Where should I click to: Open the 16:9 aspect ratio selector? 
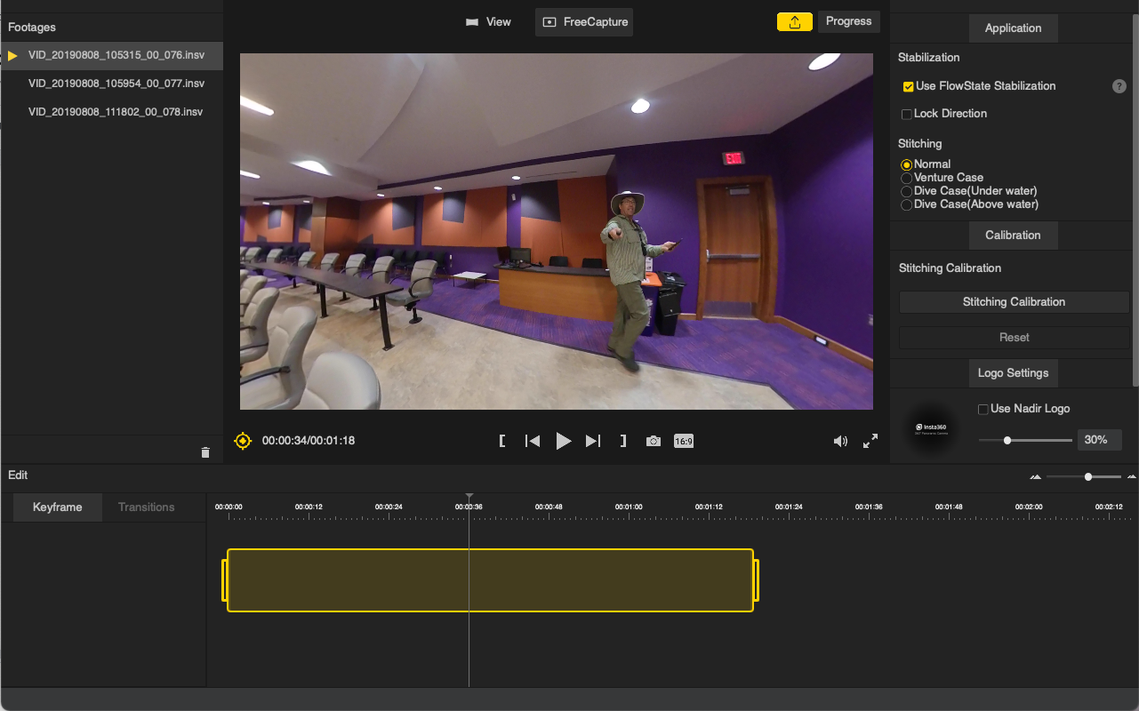(x=684, y=441)
